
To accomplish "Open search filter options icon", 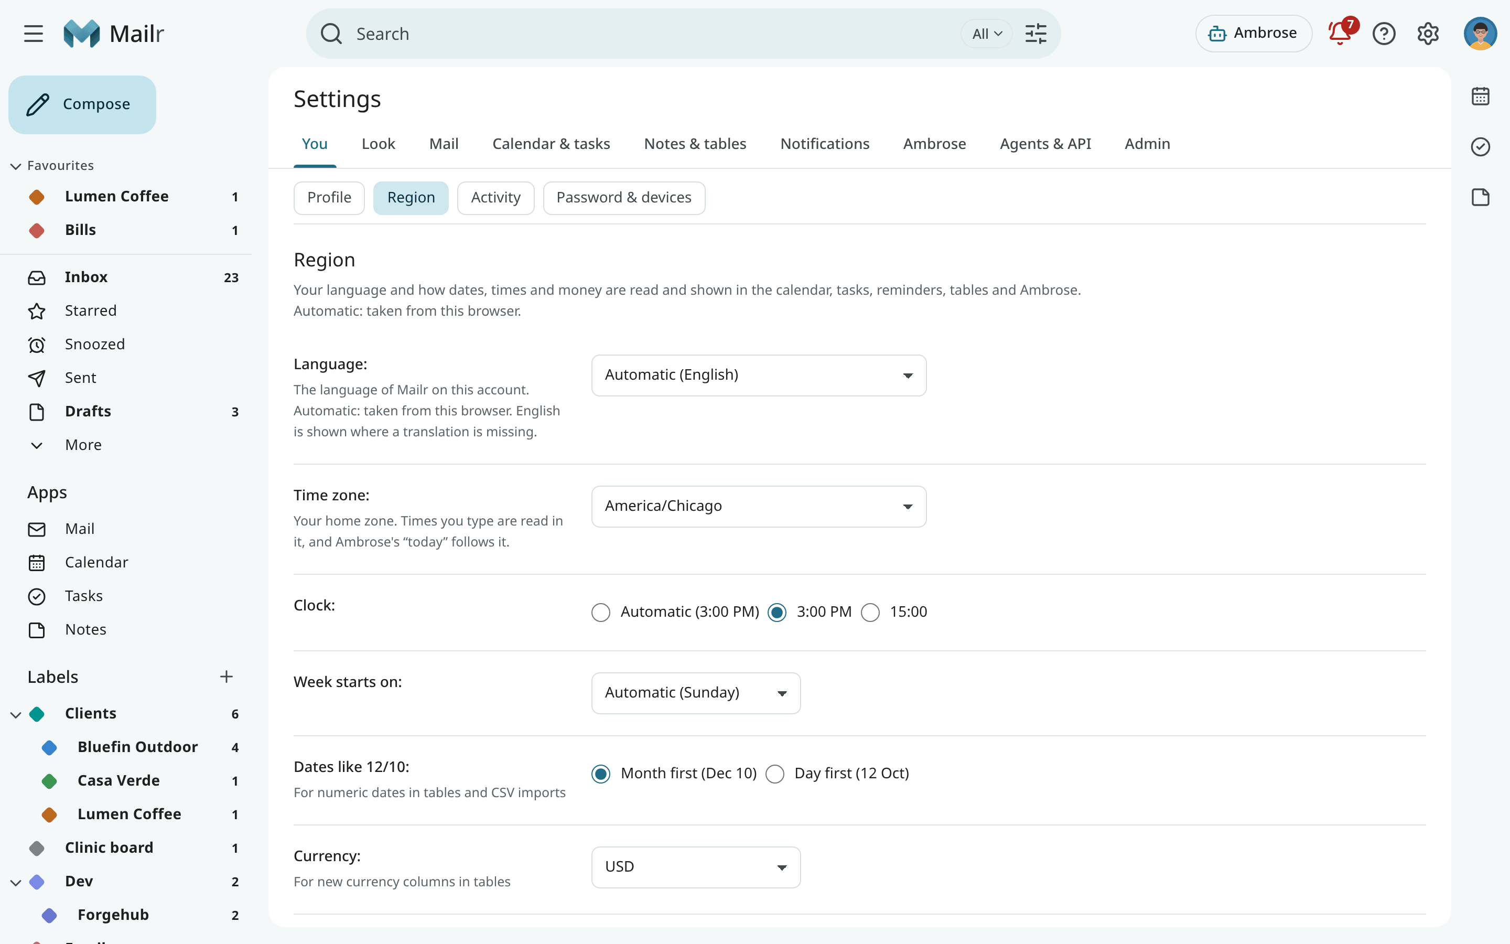I will tap(1036, 34).
